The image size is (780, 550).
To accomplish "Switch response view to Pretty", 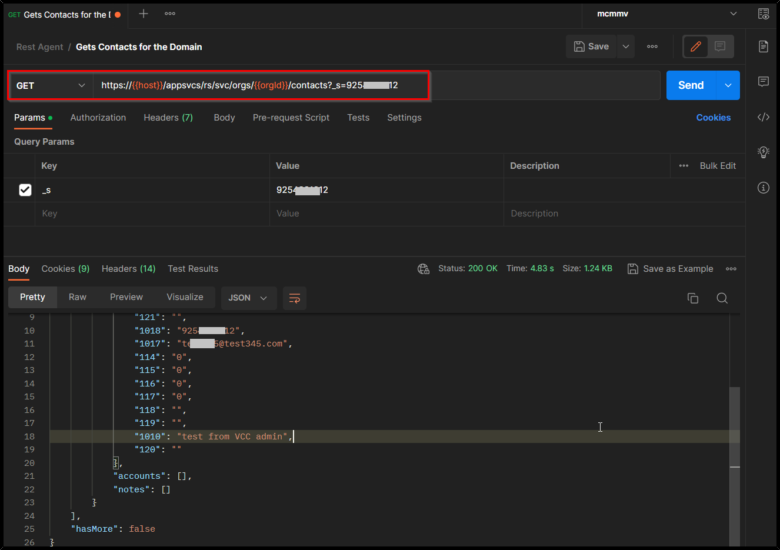I will click(32, 297).
